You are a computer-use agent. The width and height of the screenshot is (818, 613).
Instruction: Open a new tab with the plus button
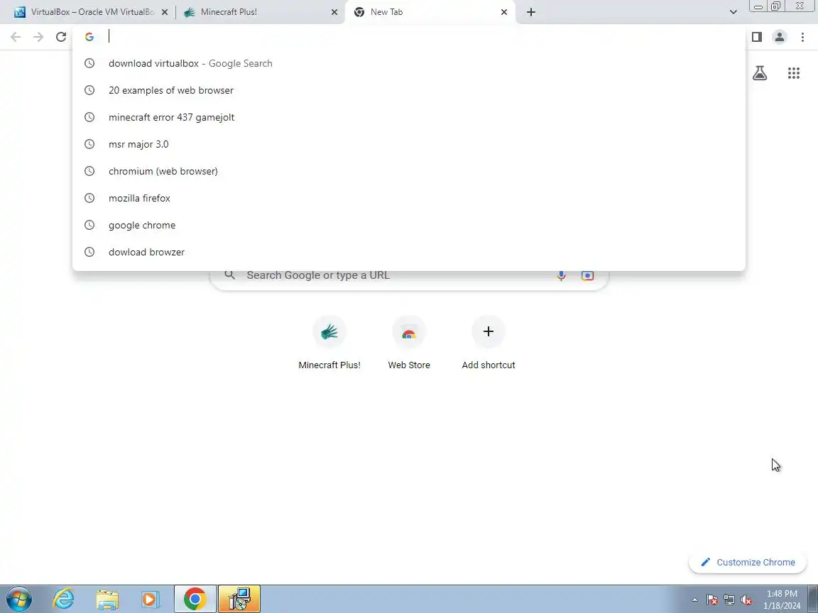coord(530,12)
